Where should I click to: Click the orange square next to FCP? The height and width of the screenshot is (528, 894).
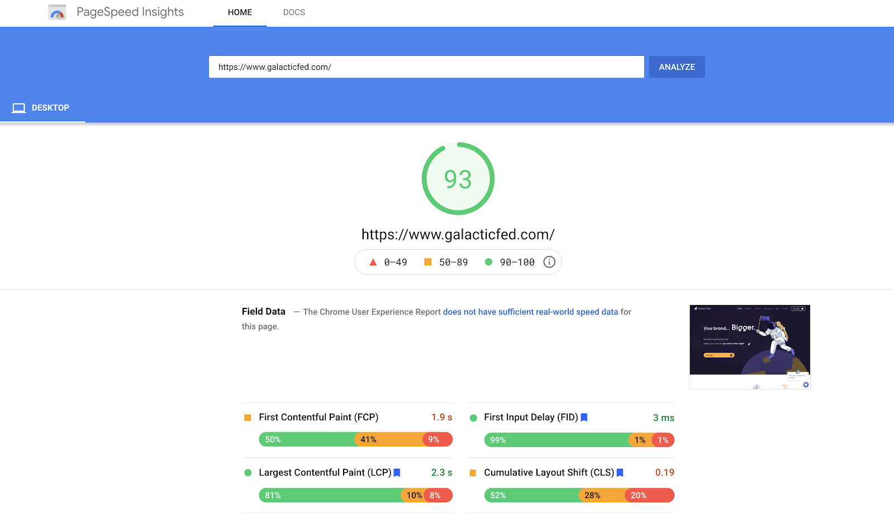tap(248, 417)
